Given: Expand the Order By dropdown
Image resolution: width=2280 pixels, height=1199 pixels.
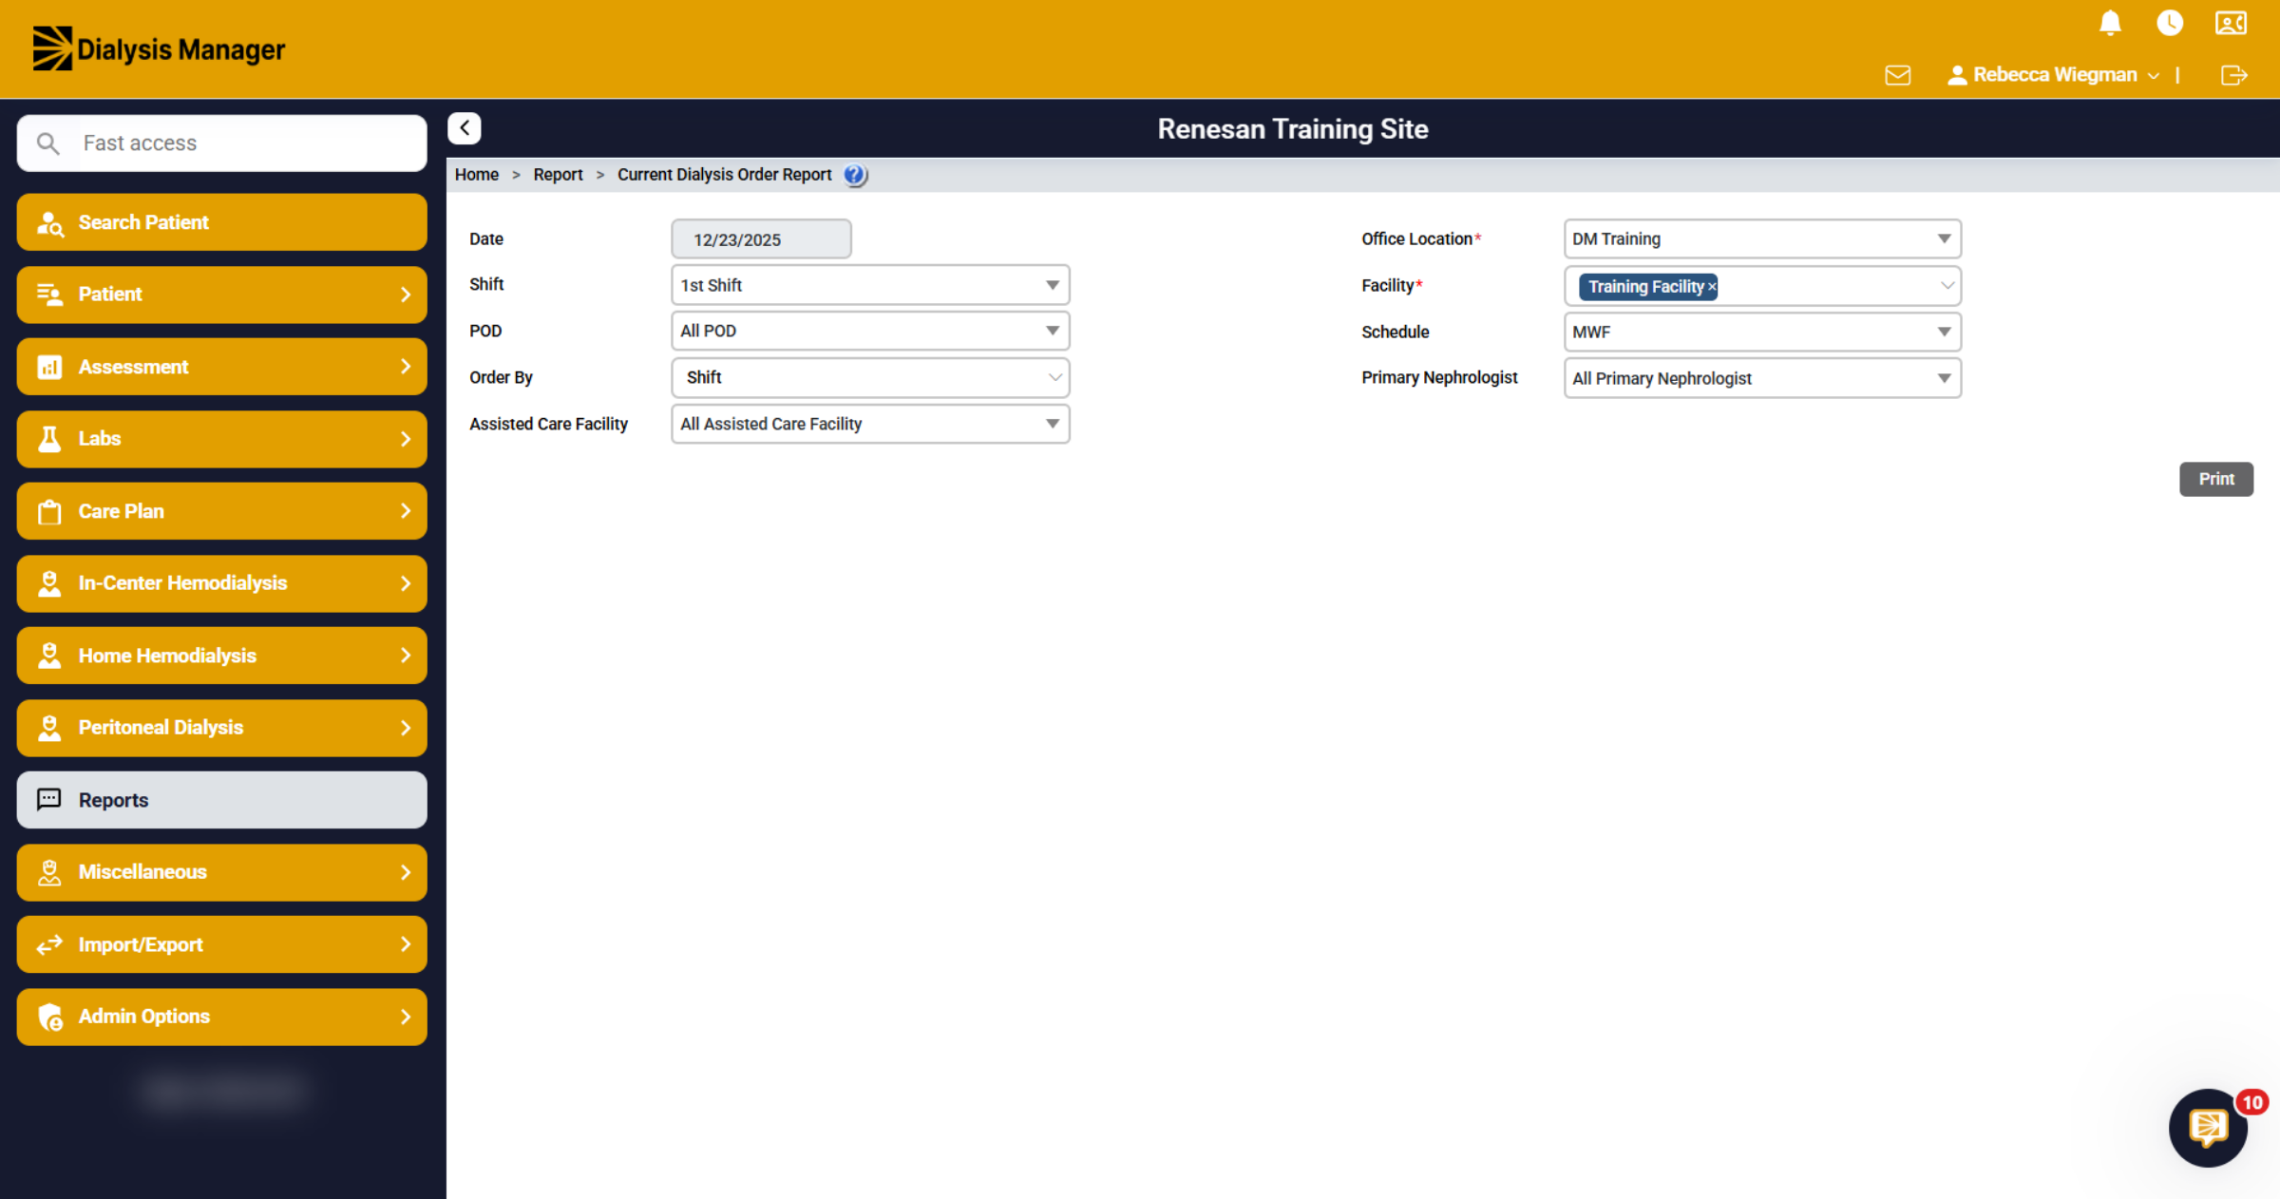Looking at the screenshot, I should 870,377.
